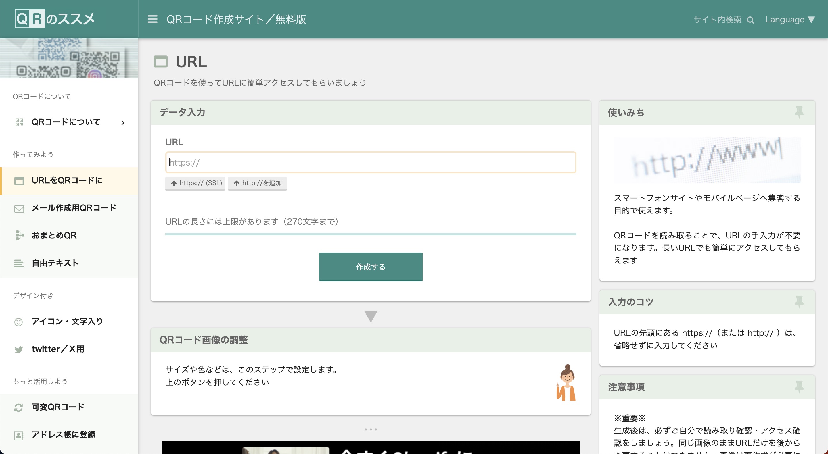
Task: Toggle pin on 入力のコツ panel
Action: [x=799, y=302]
